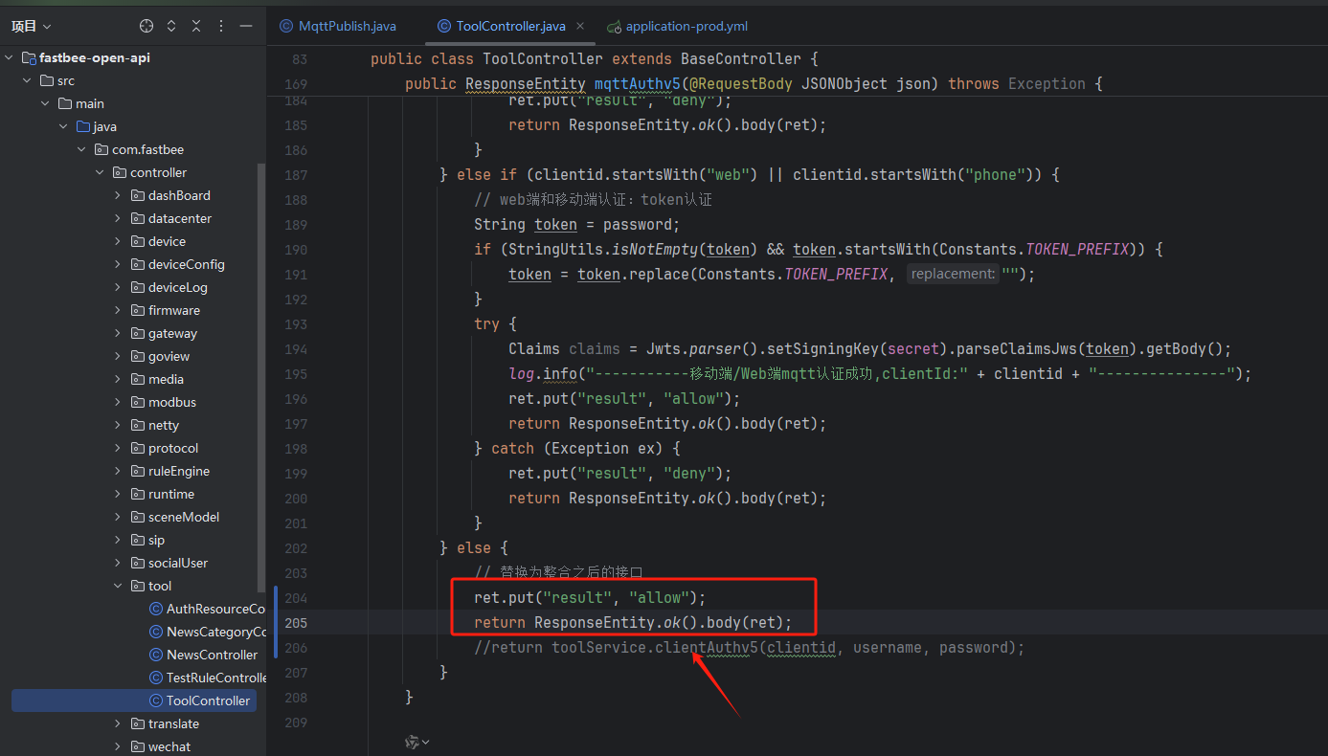Click the class icon beside NewsController
This screenshot has height=756, width=1328.
(156, 655)
